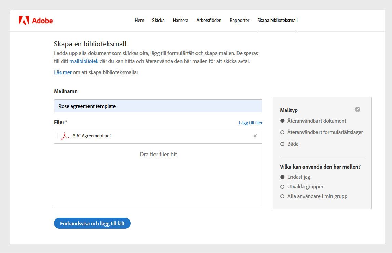Choose Utvalda grupper for template access
Viewport: 392px width, 253px height.
pos(282,187)
